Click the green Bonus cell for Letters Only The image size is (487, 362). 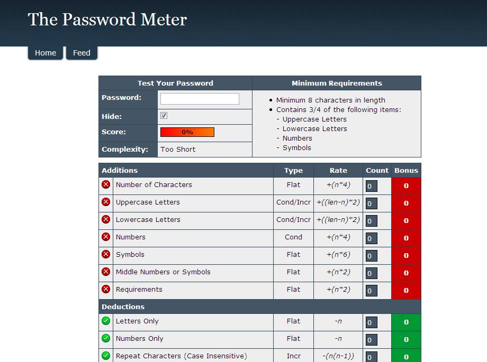(x=406, y=322)
